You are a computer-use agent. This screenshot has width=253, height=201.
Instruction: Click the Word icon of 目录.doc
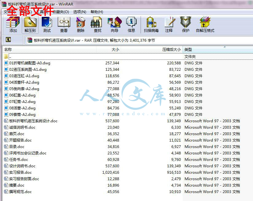[6, 146]
